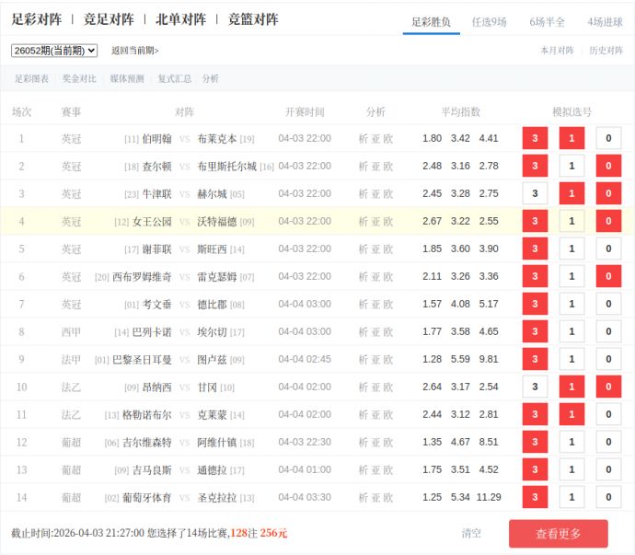Open 本月对阵 link
635x555 pixels.
[x=557, y=51]
